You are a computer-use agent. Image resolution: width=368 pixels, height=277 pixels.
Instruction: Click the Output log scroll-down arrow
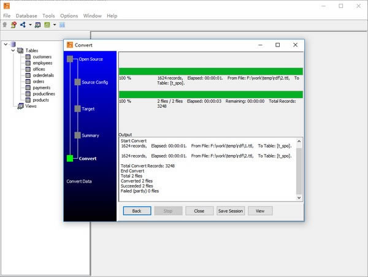click(x=299, y=197)
